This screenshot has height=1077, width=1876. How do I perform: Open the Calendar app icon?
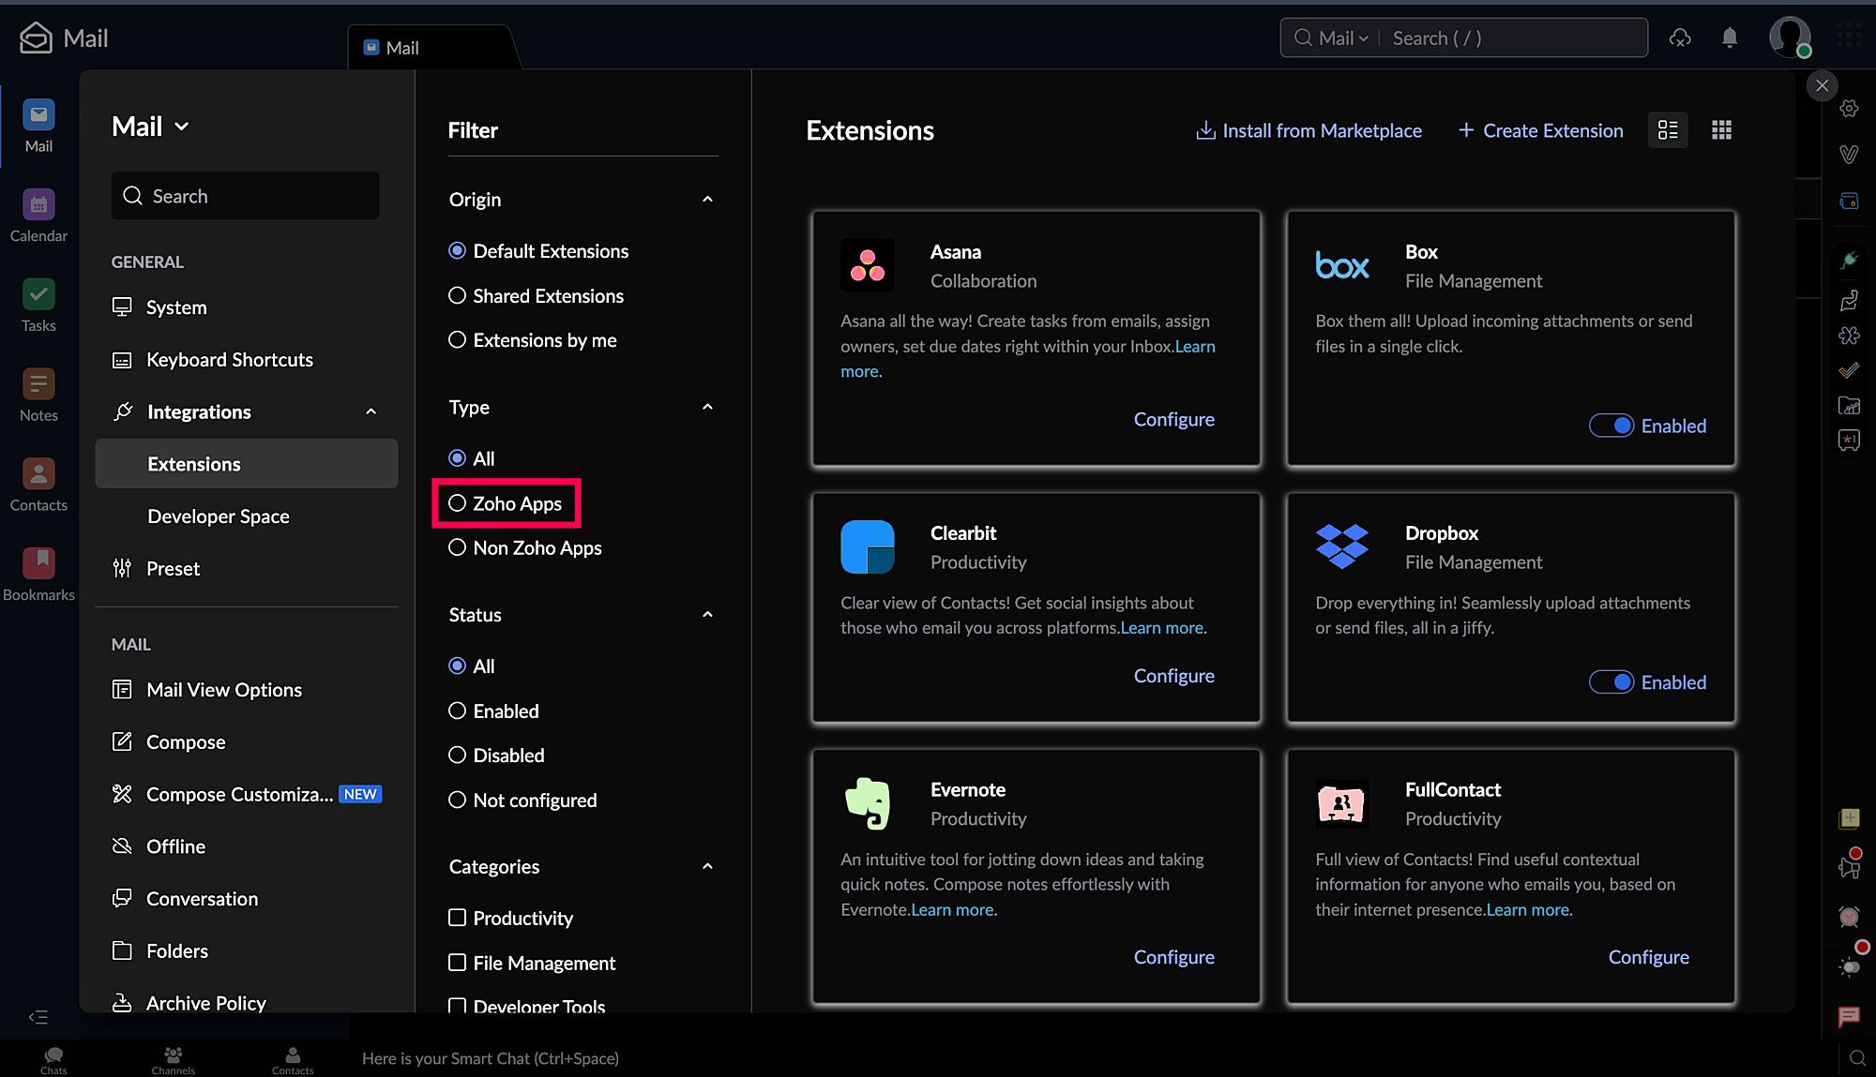coord(38,215)
